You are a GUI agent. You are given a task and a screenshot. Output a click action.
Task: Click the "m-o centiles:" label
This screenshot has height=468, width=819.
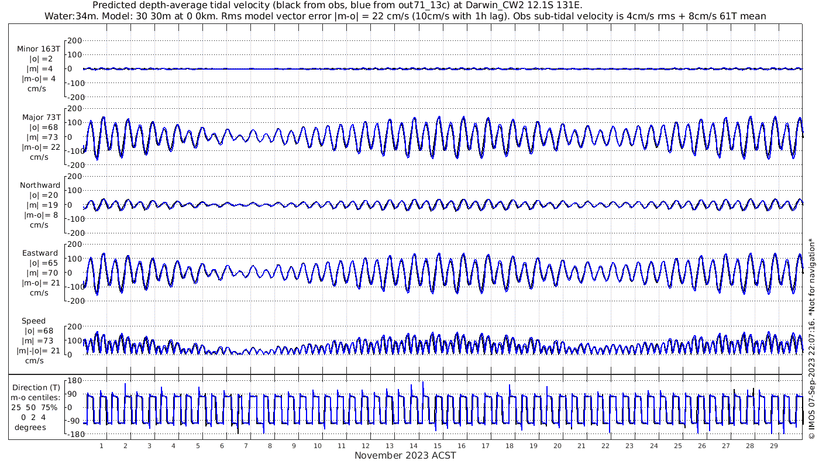[x=36, y=398]
